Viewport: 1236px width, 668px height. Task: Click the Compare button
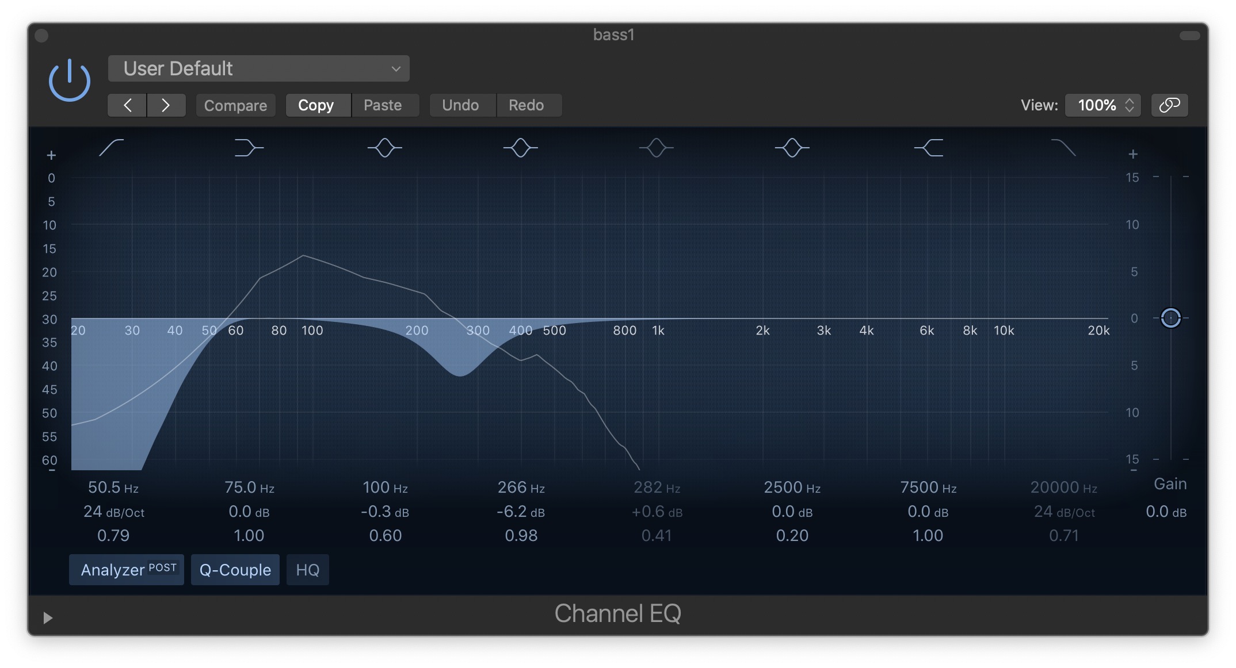235,105
